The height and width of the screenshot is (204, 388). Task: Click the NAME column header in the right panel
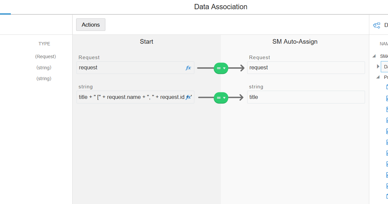click(385, 43)
